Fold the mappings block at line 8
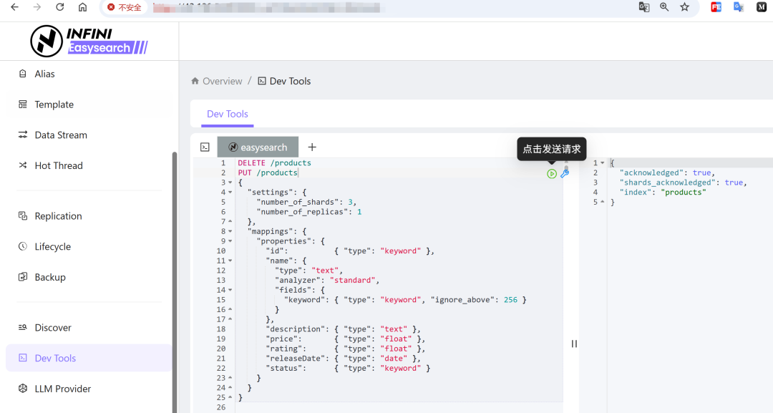Screen dimensions: 773x413 230,232
